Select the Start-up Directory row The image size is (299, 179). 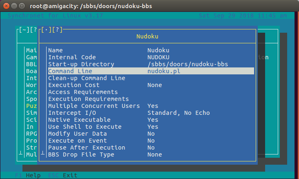[151, 64]
